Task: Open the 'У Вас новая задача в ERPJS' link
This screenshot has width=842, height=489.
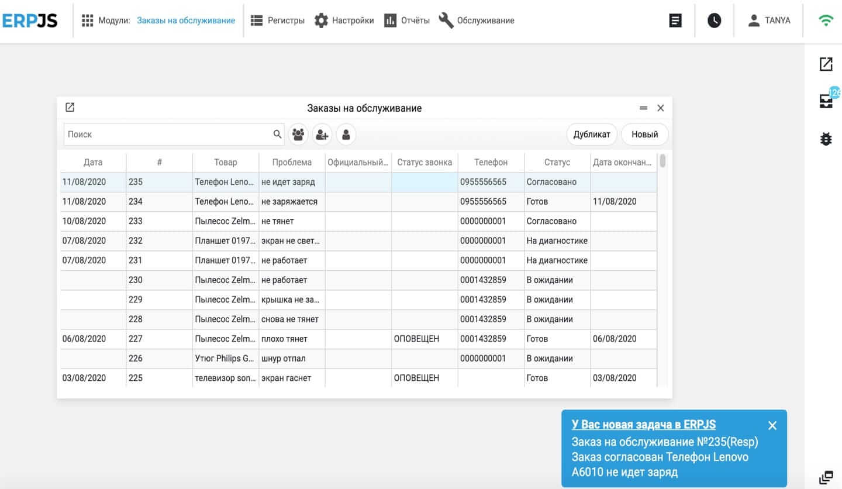Action: 643,425
